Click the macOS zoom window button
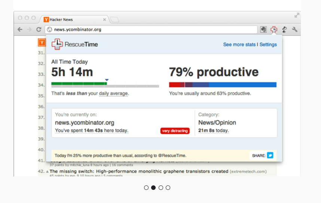Viewport: 321px width, 203px height. 34,18
